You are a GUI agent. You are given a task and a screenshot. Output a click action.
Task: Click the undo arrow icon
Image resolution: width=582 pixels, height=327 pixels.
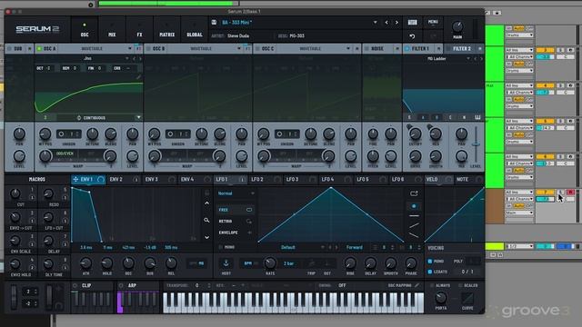[x=412, y=36]
